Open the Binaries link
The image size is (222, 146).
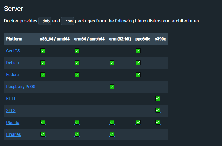pyautogui.click(x=13, y=134)
